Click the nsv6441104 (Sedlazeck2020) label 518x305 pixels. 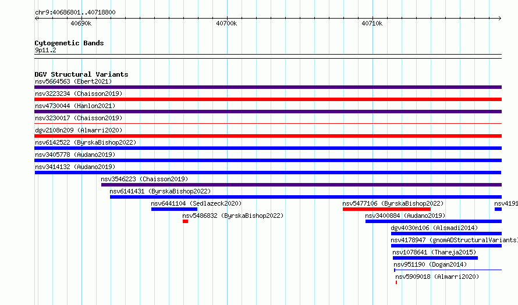tap(196, 203)
